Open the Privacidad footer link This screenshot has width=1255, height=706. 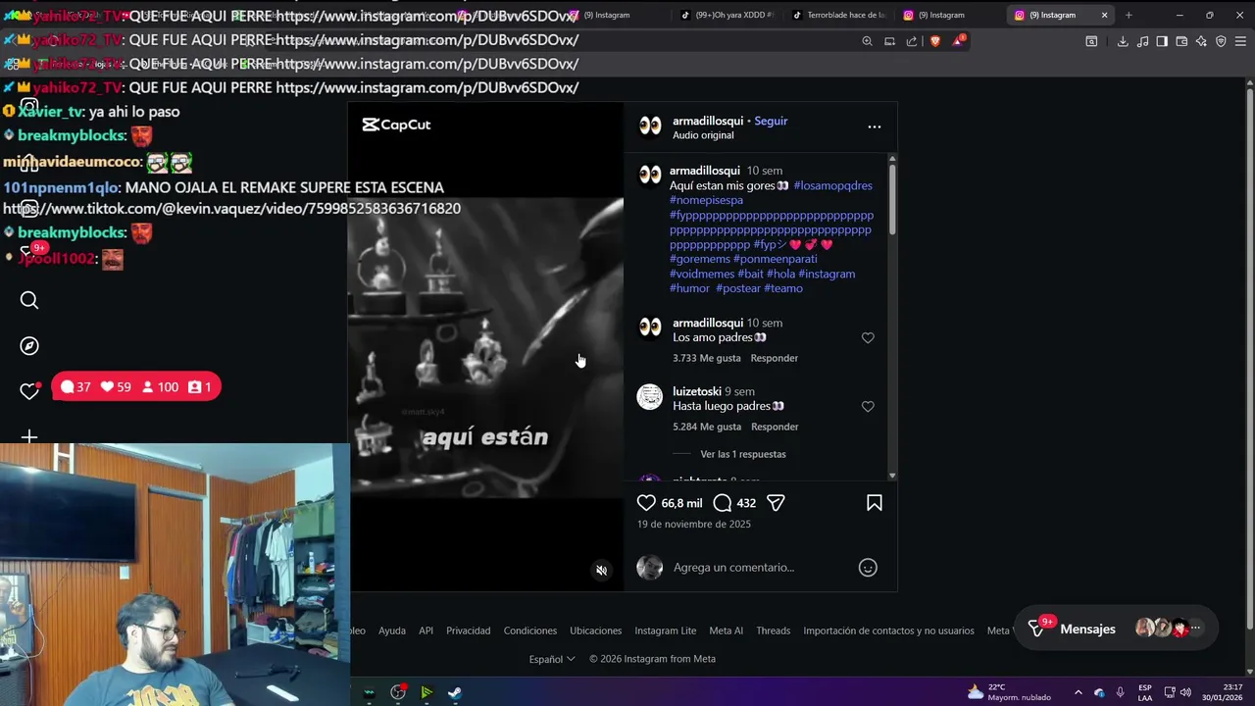469,630
